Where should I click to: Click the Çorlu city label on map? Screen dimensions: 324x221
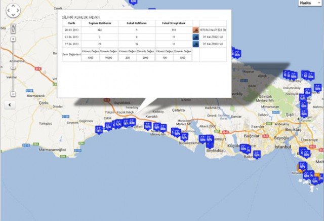click(44, 103)
